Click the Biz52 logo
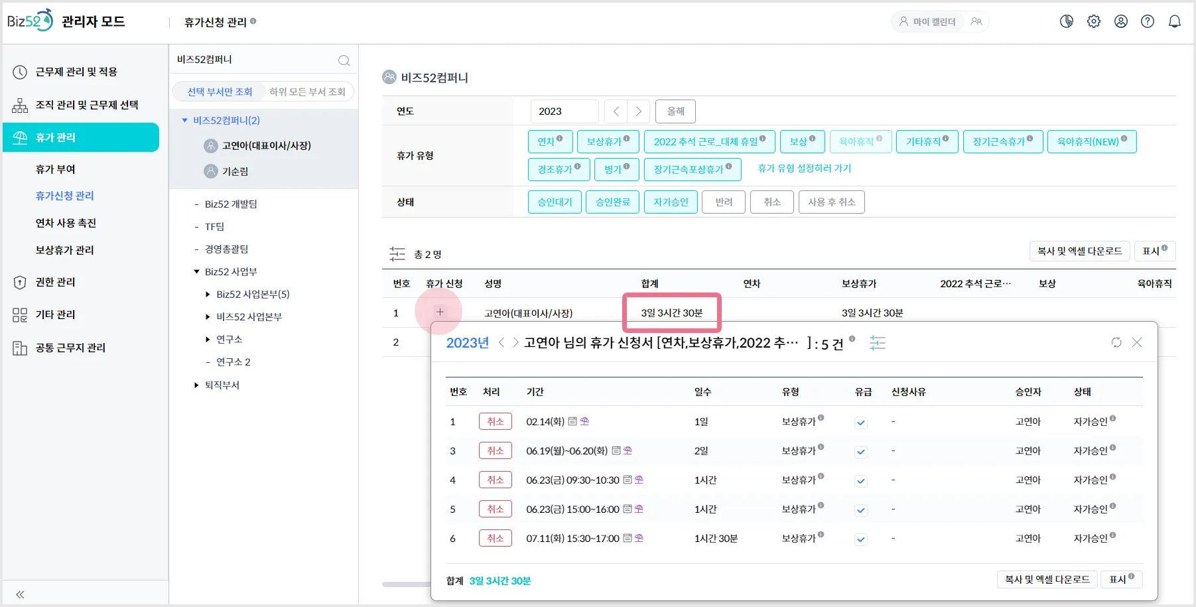The height and width of the screenshot is (607, 1196). [x=30, y=21]
